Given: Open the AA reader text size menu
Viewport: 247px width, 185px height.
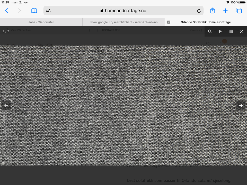Looking at the screenshot, I should 48,11.
